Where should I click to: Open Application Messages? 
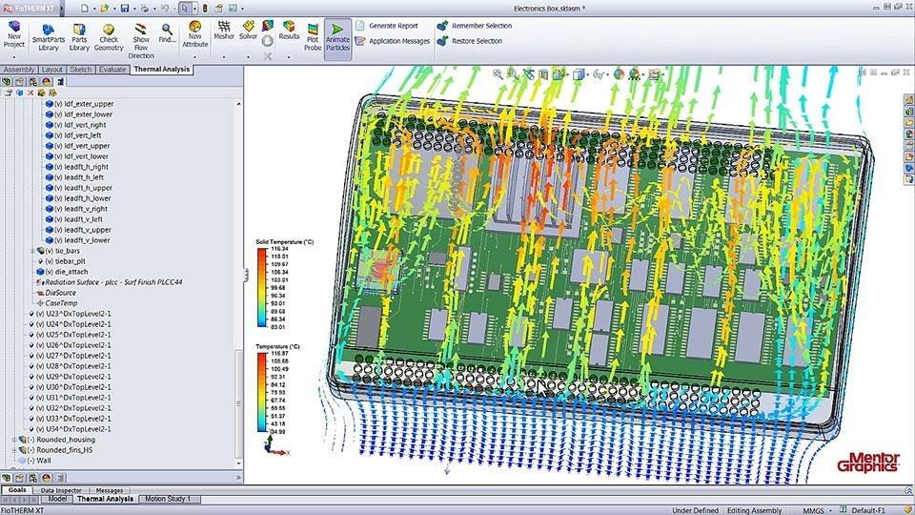(392, 41)
